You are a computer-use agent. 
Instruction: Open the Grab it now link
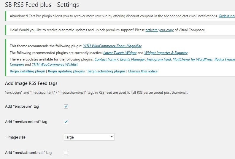(227, 16)
